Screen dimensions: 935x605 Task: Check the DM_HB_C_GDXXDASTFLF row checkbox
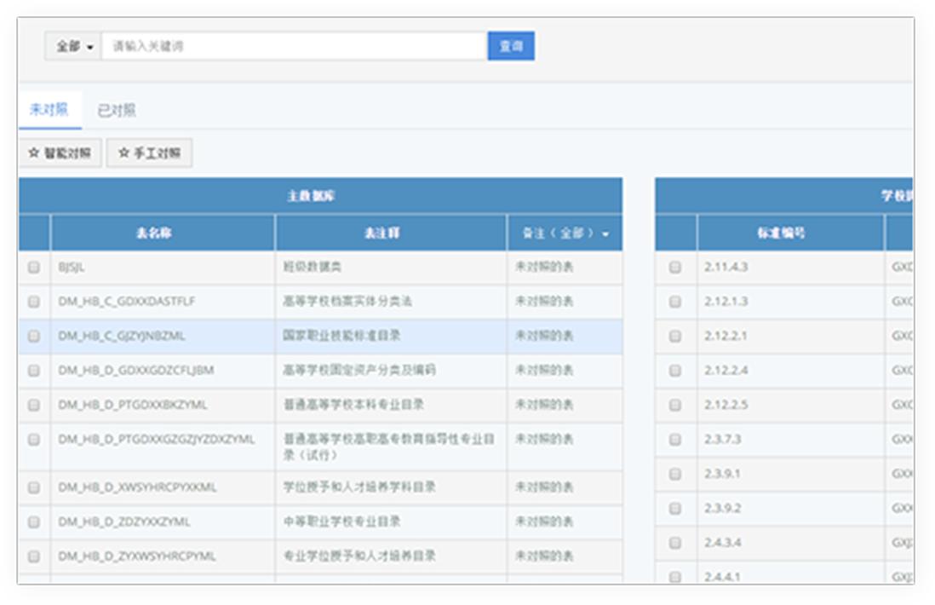34,302
